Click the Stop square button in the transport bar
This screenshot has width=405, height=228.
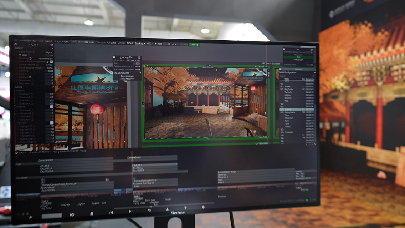91,213
